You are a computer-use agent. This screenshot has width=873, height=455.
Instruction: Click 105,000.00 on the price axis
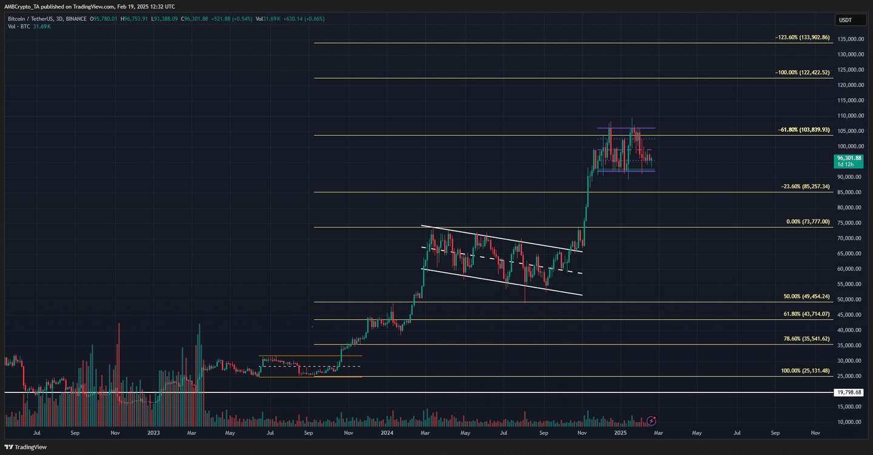pyautogui.click(x=851, y=131)
